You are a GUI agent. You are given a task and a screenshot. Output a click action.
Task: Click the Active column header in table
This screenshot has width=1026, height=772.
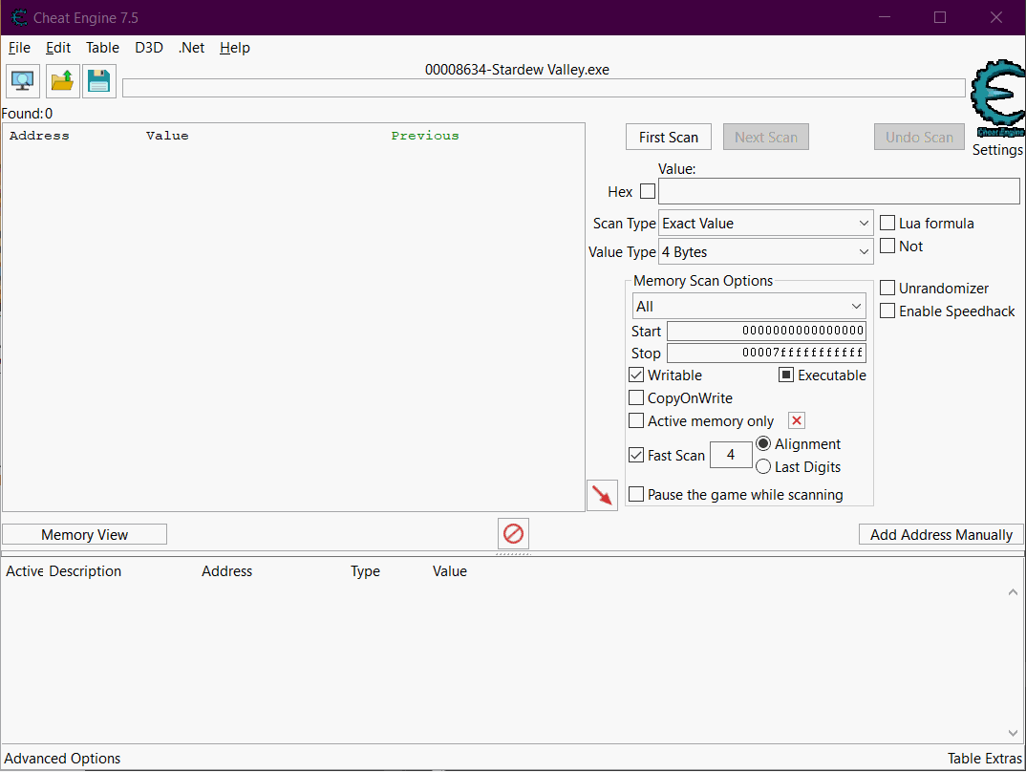point(25,571)
